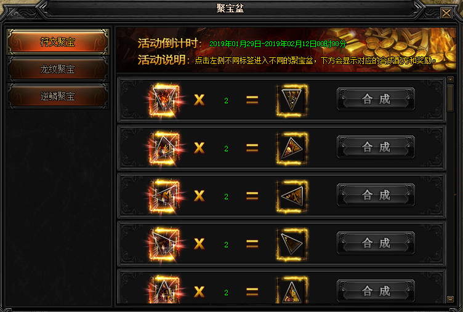Click the third row's left-pointing result rune

click(x=292, y=196)
